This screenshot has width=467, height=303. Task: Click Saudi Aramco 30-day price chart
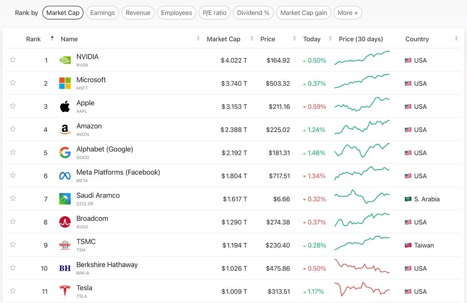pyautogui.click(x=362, y=196)
